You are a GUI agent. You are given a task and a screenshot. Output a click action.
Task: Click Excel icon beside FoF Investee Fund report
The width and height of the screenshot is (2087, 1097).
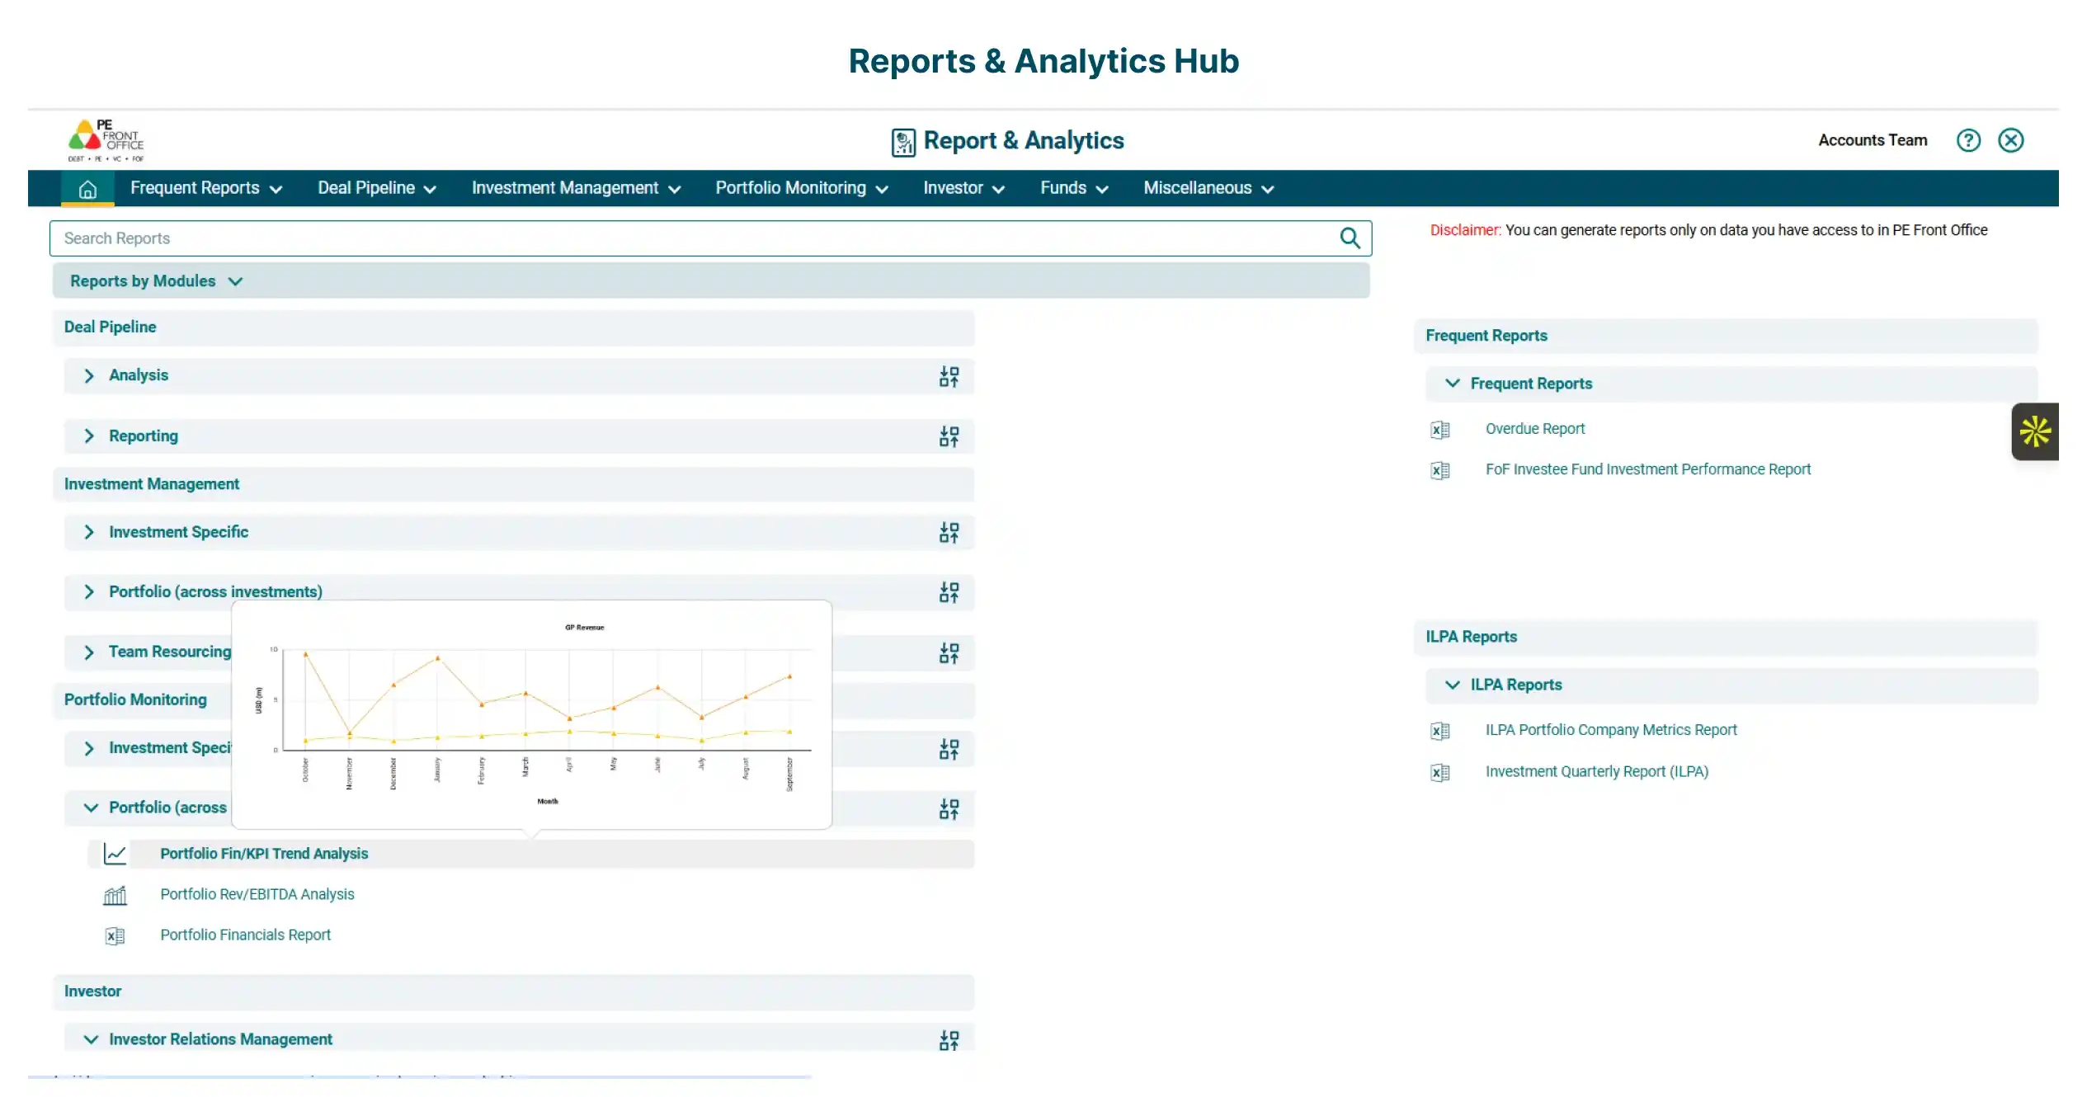pyautogui.click(x=1439, y=470)
